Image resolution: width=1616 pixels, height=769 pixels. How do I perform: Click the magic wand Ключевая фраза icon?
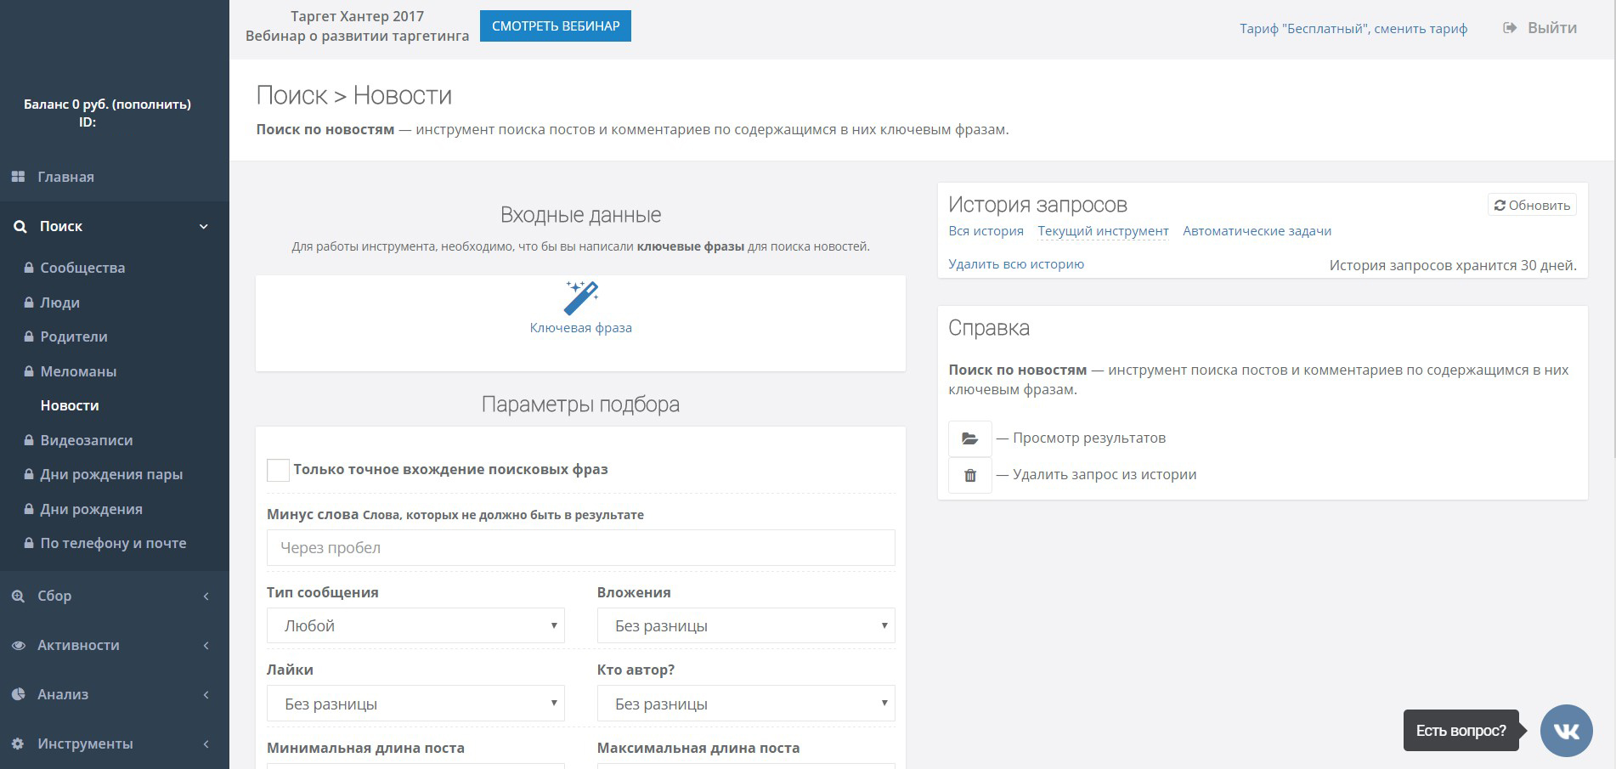581,297
